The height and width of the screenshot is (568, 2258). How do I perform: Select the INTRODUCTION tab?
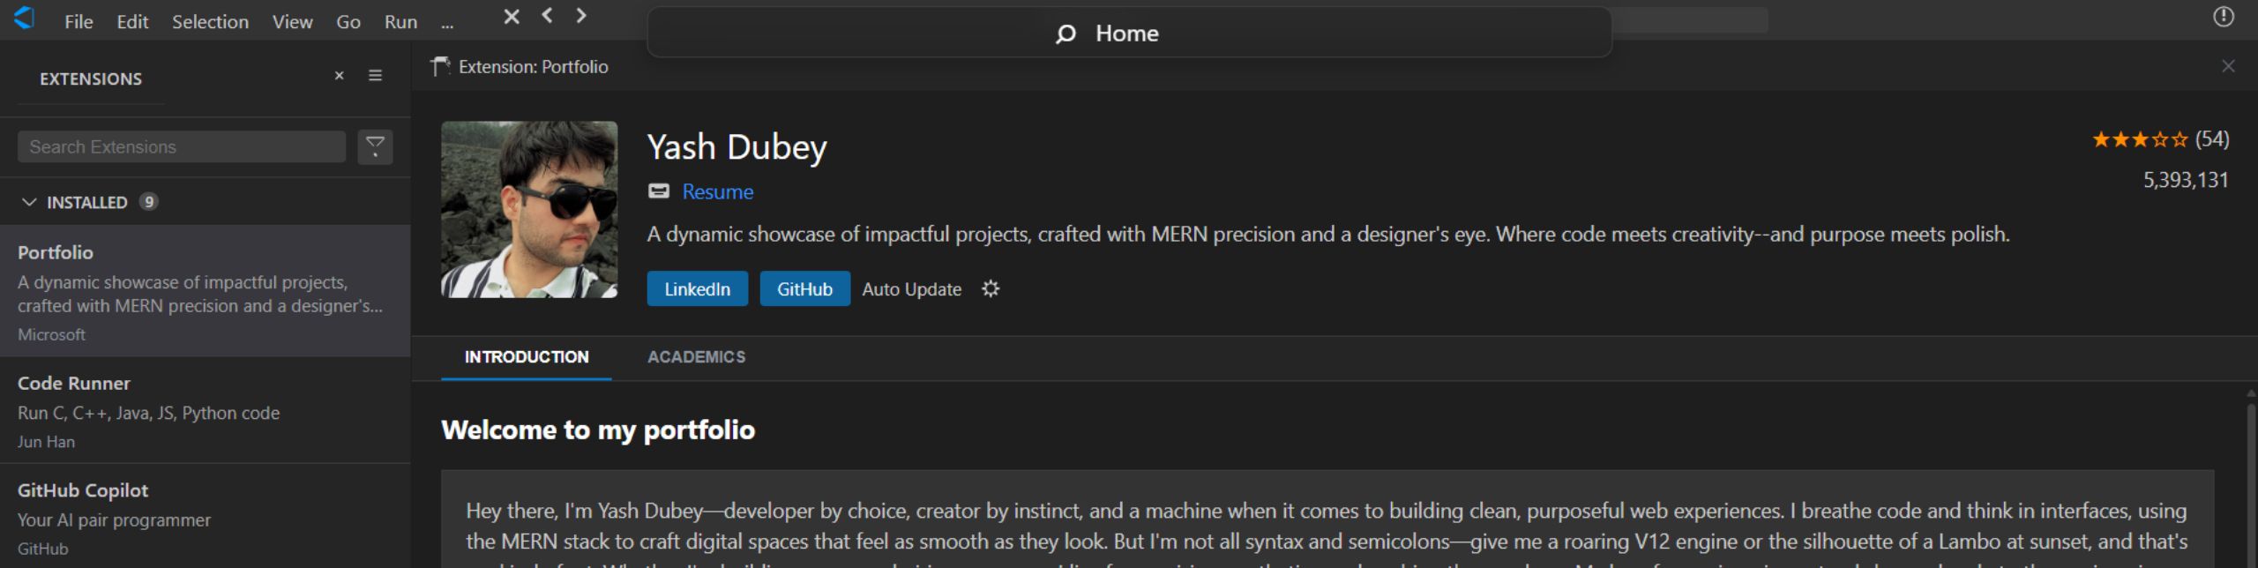[x=527, y=357]
